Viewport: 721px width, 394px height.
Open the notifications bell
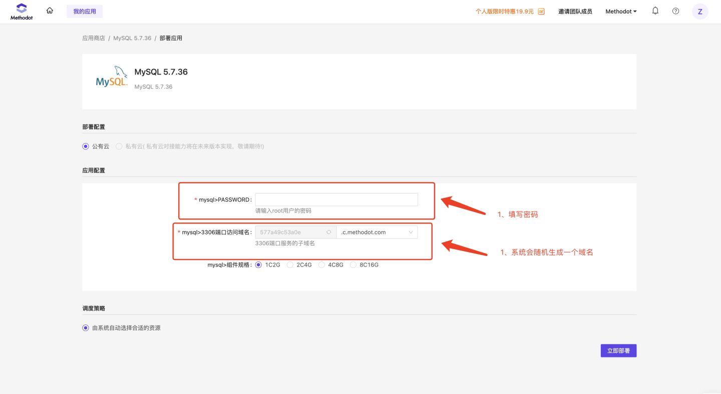[x=655, y=10]
